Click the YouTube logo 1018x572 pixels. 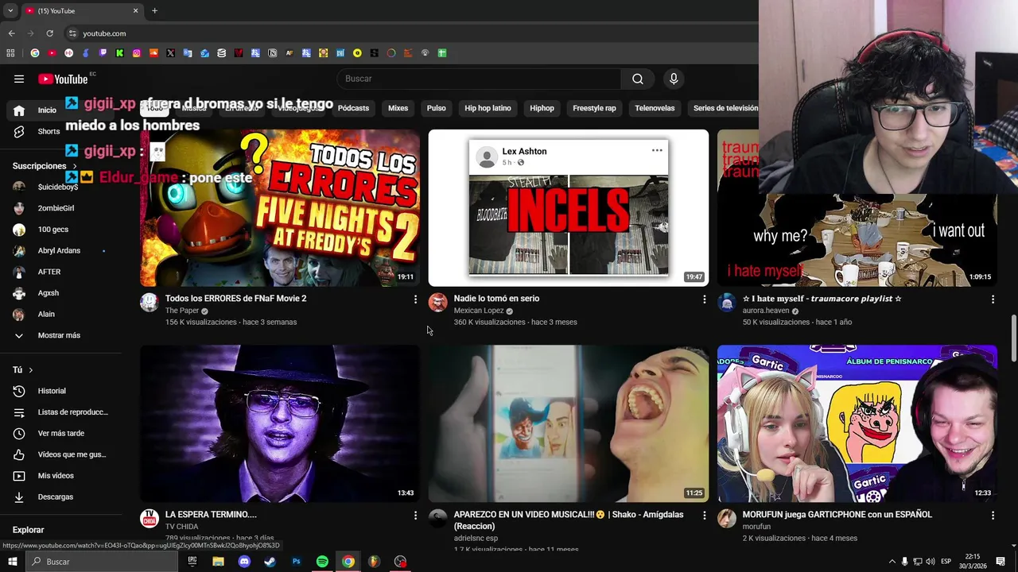click(63, 79)
